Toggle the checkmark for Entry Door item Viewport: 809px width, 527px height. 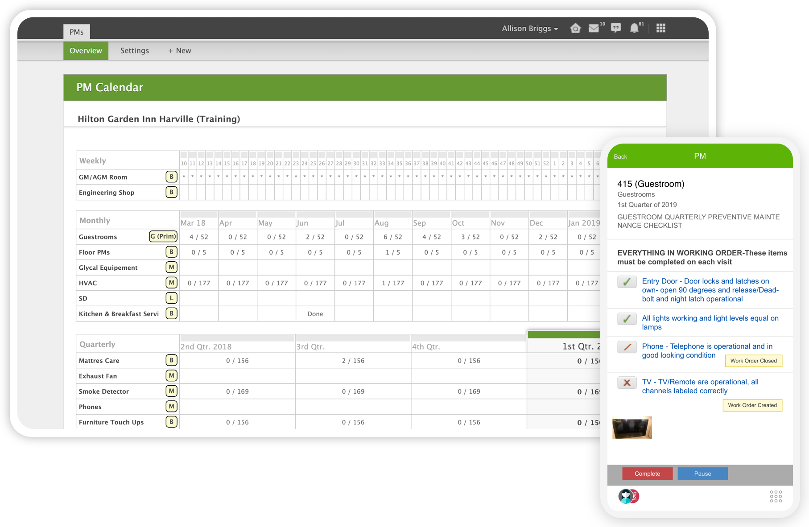click(x=627, y=282)
